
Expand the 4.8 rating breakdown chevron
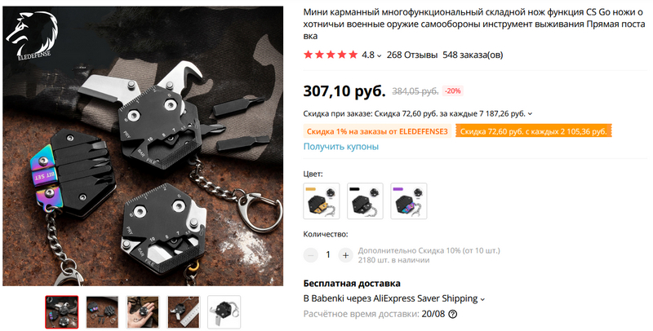tap(379, 55)
